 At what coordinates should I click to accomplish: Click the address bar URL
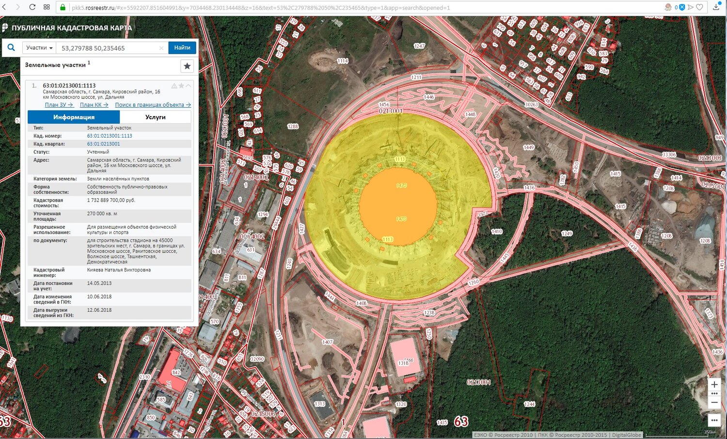261,8
